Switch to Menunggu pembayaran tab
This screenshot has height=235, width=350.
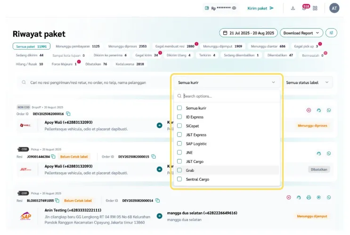77,46
